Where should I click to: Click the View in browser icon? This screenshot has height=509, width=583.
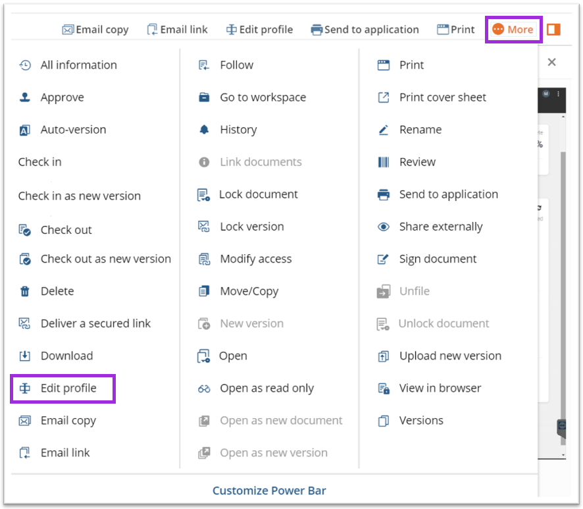tap(384, 388)
